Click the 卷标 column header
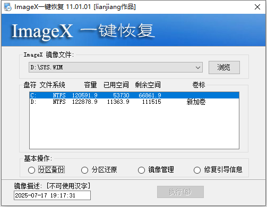Image resolution: width=267 pixels, height=207 pixels. [x=199, y=85]
